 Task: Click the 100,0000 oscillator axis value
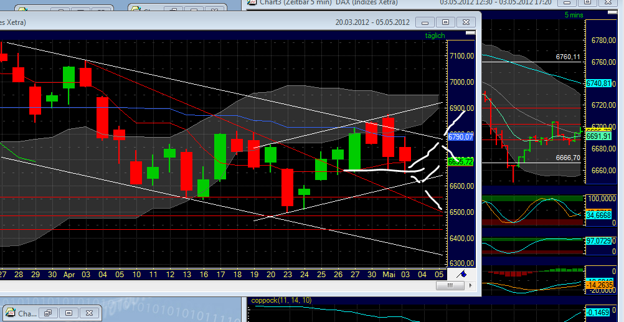602,198
